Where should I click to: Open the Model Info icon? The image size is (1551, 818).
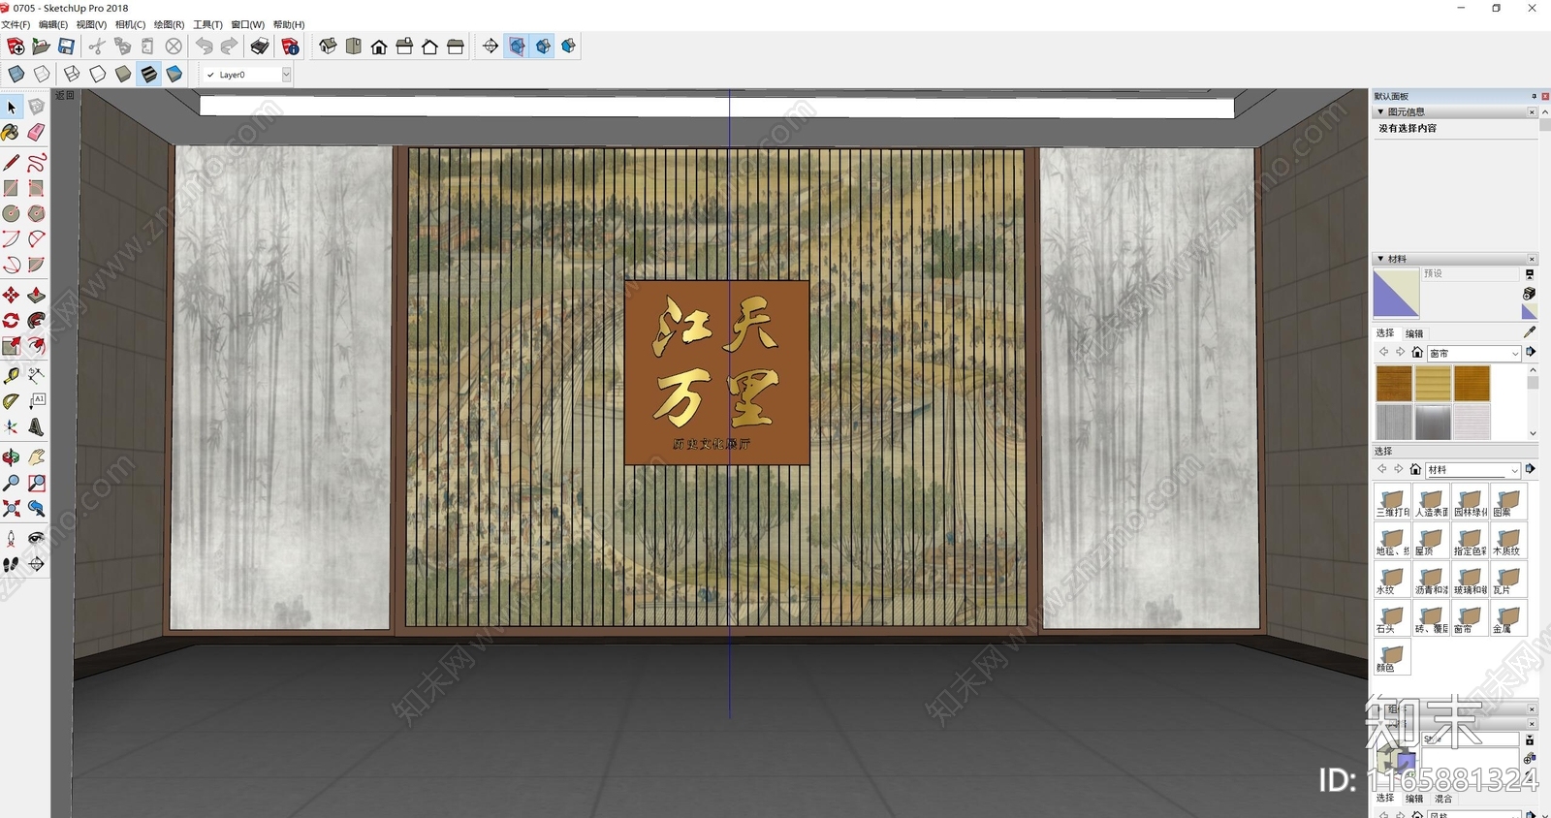tap(290, 46)
